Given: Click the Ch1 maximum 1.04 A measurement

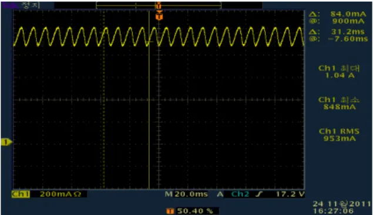Looking at the screenshot, I should 339,72.
